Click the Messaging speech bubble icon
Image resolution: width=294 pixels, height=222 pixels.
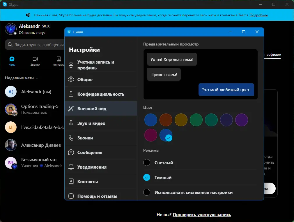pos(71,153)
